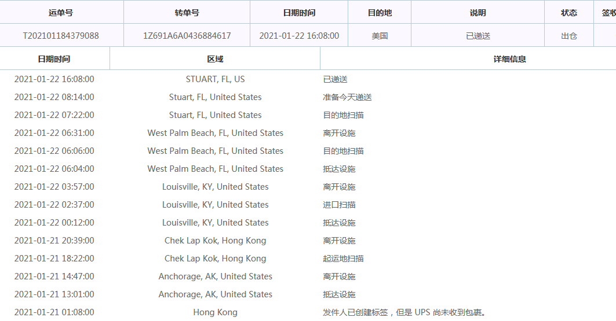616x321 pixels.
Task: Select the 目的地 column header
Action: click(380, 13)
